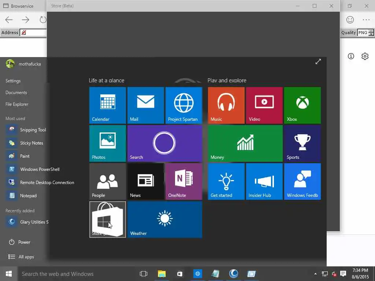
Task: Open Project Spartan globe on taskbar
Action: pos(197,274)
